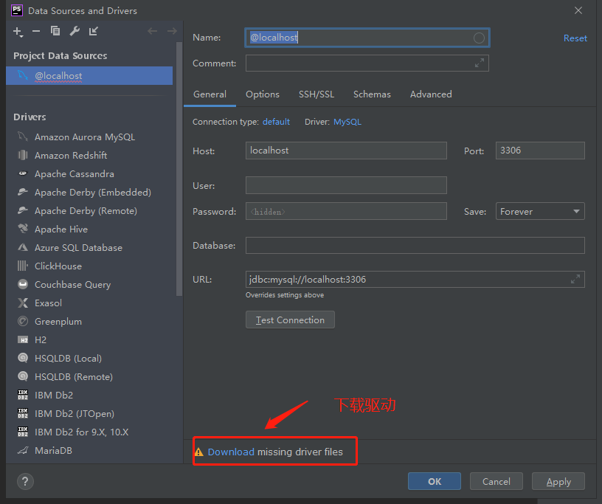Click the Port input field
The height and width of the screenshot is (504, 602).
point(540,151)
